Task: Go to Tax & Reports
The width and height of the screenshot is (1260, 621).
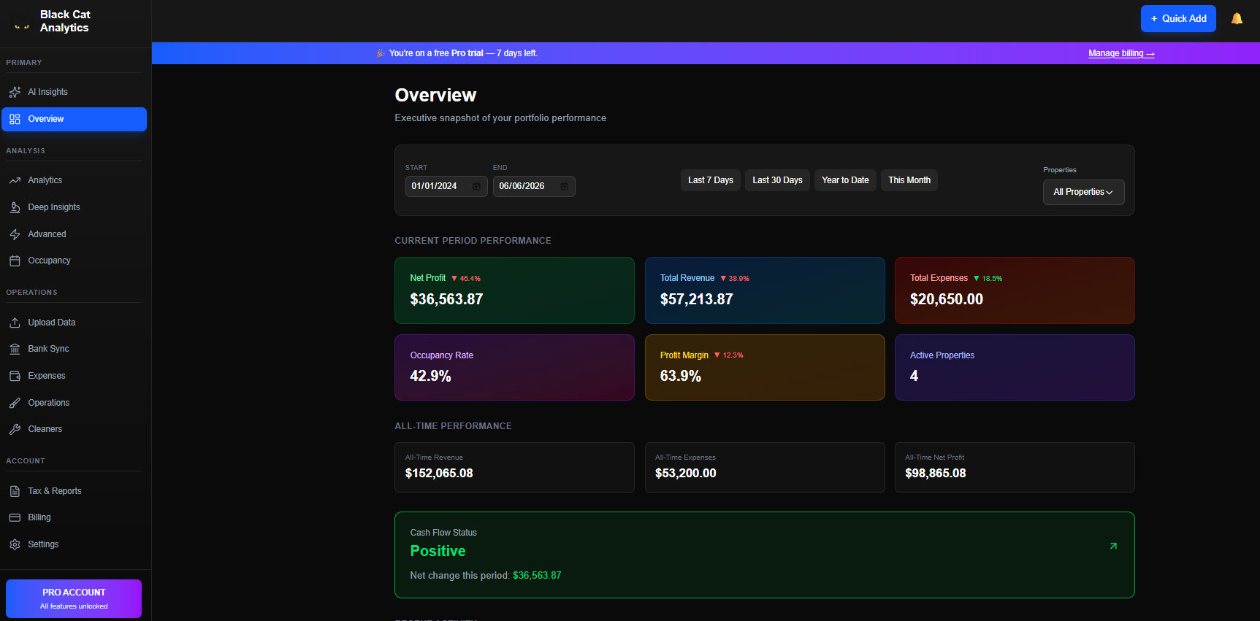Action: (74, 491)
